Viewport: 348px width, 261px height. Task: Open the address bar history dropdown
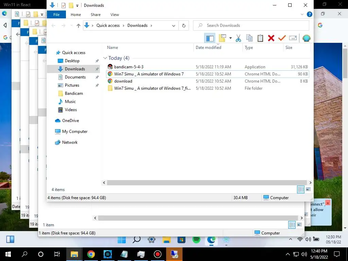[x=174, y=25]
